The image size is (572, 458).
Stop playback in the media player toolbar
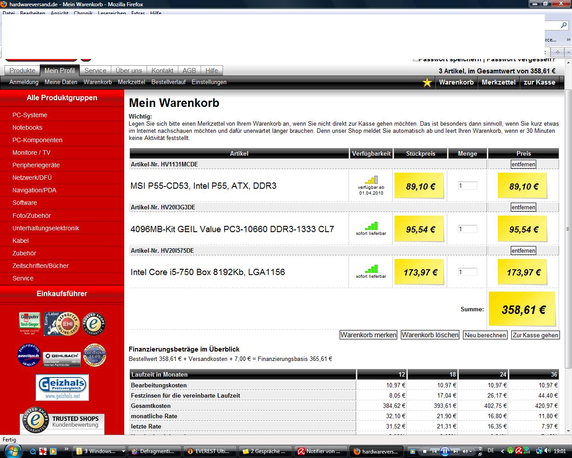coord(425,451)
